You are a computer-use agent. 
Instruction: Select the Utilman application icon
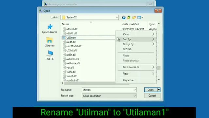[64, 38]
